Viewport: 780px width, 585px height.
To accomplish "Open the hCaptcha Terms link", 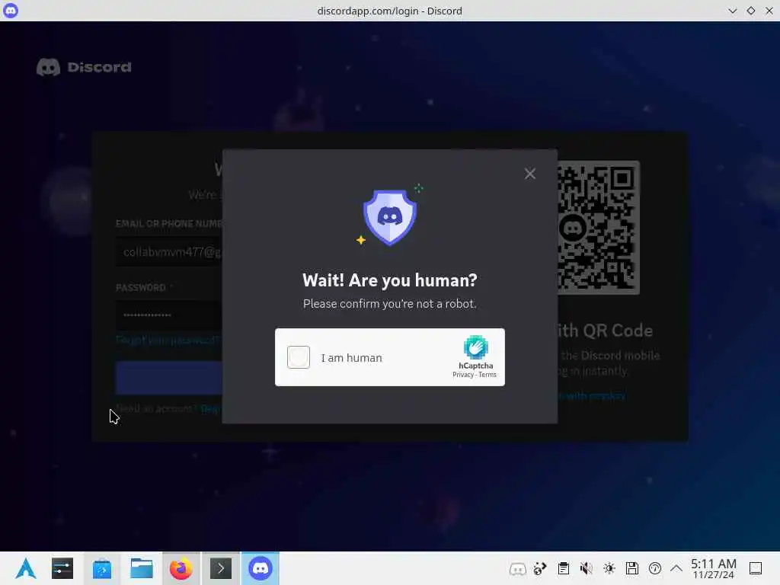I will [x=487, y=375].
